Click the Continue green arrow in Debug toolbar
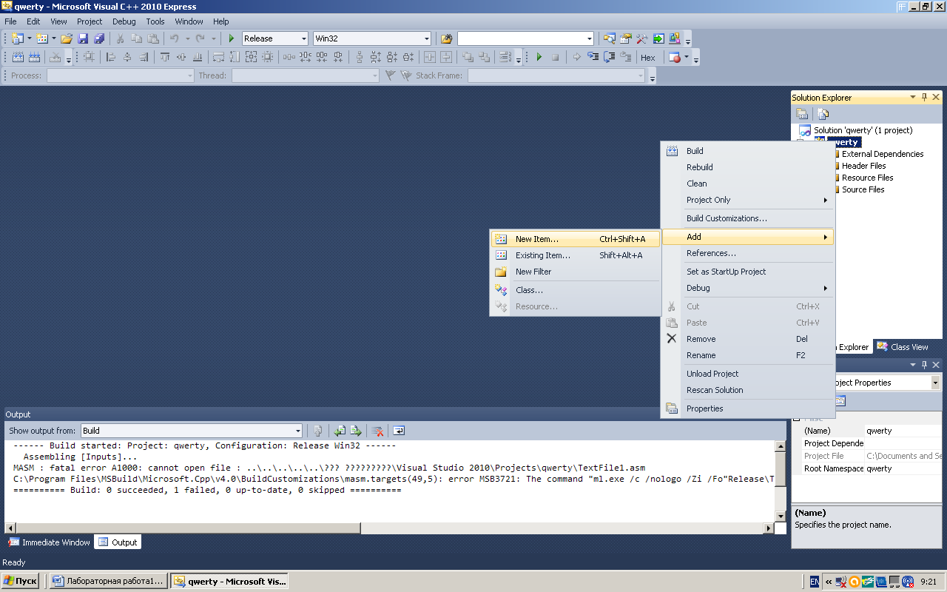947x592 pixels. [x=539, y=57]
